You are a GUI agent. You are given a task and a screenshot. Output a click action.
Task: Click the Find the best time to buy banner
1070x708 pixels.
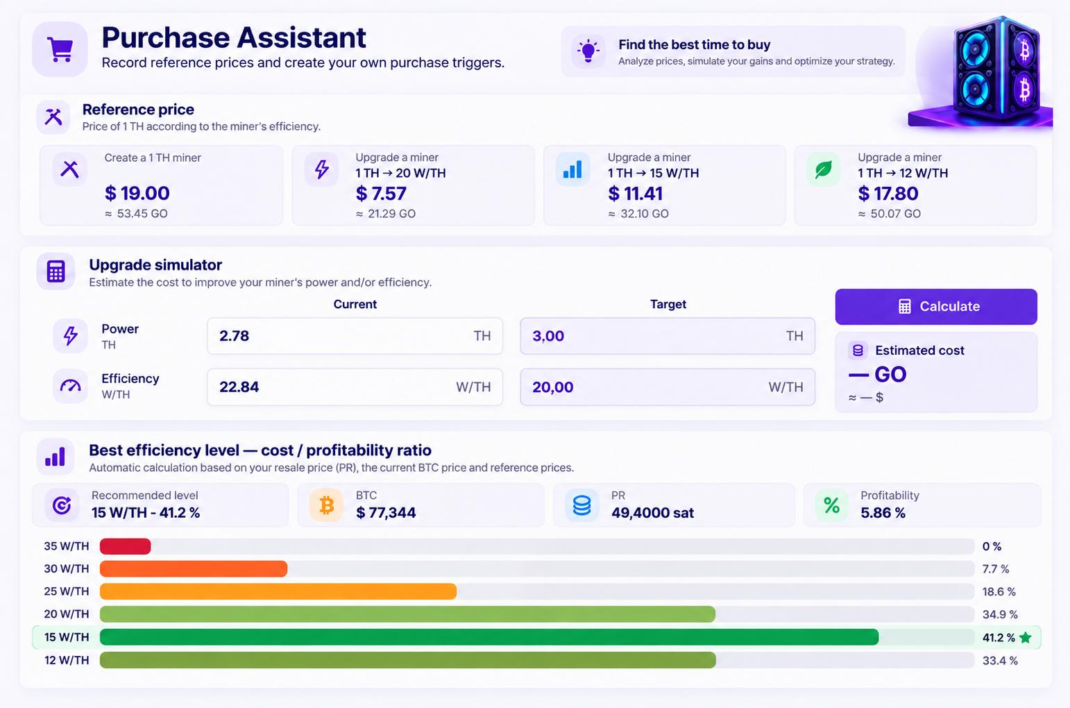733,51
